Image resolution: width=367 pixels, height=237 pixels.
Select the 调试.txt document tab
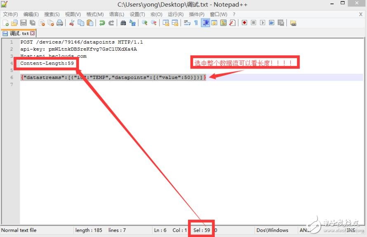pyautogui.click(x=19, y=33)
